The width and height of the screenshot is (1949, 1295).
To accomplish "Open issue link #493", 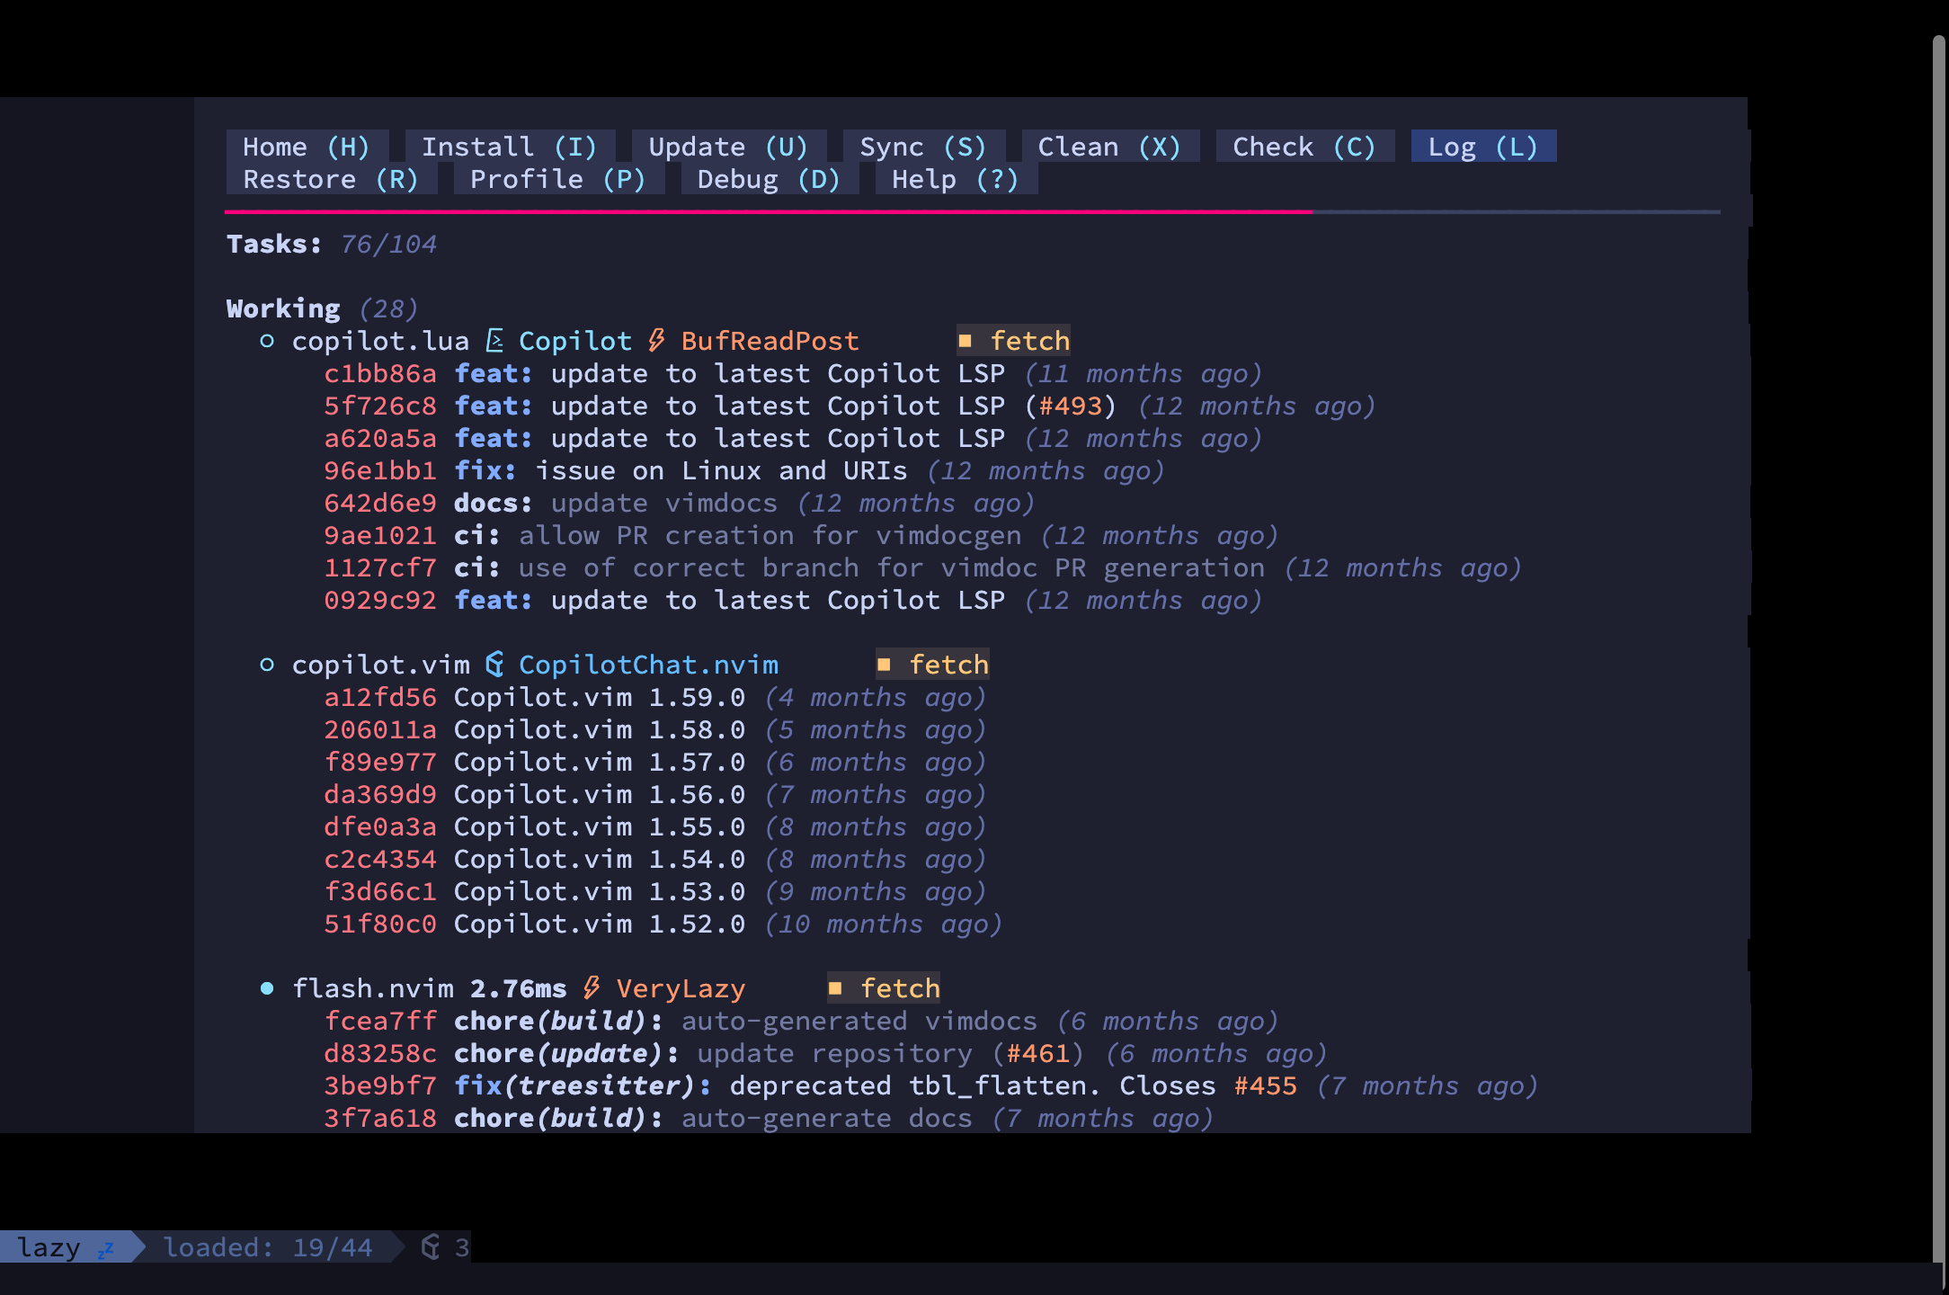I will [x=1070, y=406].
